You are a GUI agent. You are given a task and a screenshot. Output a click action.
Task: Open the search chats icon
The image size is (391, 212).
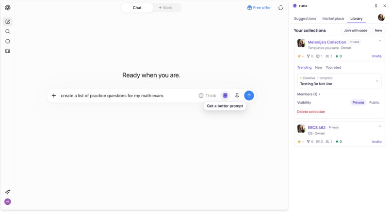(8, 31)
